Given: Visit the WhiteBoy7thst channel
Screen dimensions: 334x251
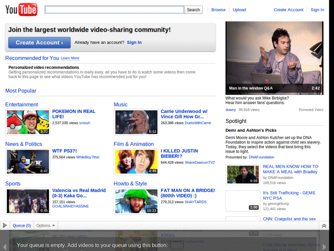Looking at the screenshot, I should pyautogui.click(x=88, y=157).
